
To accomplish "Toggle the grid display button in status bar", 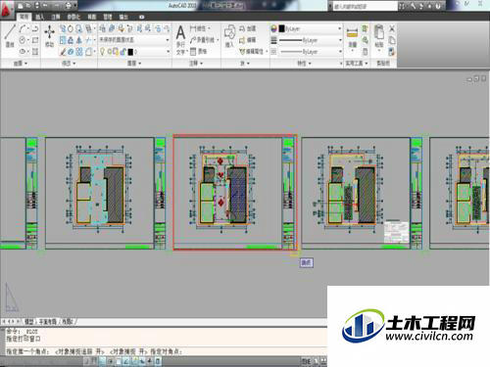I will click(95, 361).
